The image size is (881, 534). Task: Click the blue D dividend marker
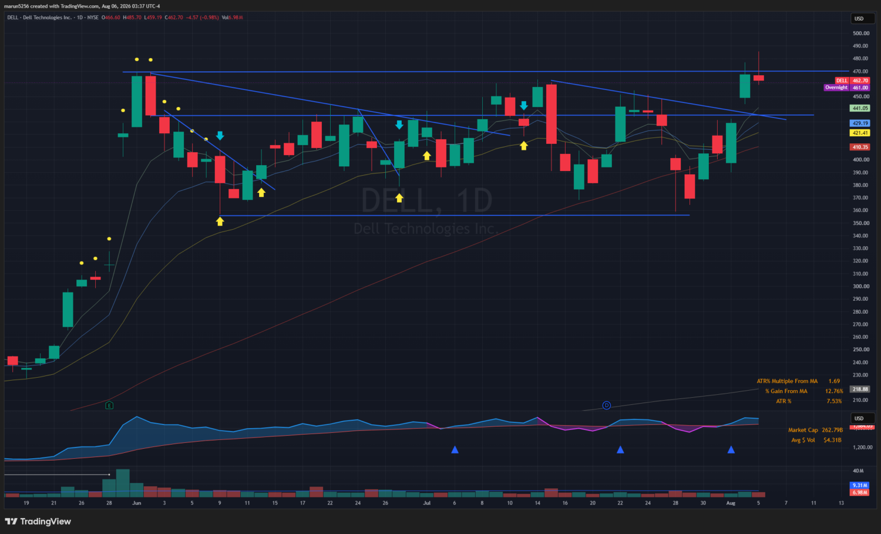[607, 405]
